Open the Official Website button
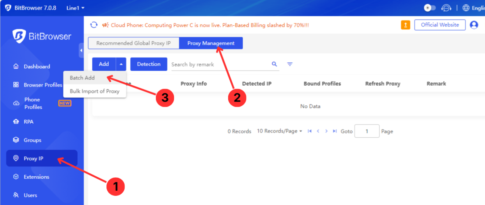 pyautogui.click(x=440, y=25)
